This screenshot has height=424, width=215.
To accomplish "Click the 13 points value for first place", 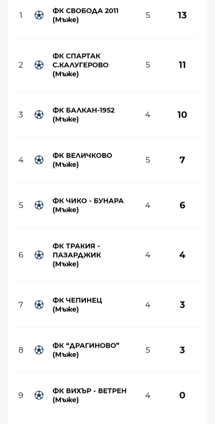I will (x=182, y=15).
